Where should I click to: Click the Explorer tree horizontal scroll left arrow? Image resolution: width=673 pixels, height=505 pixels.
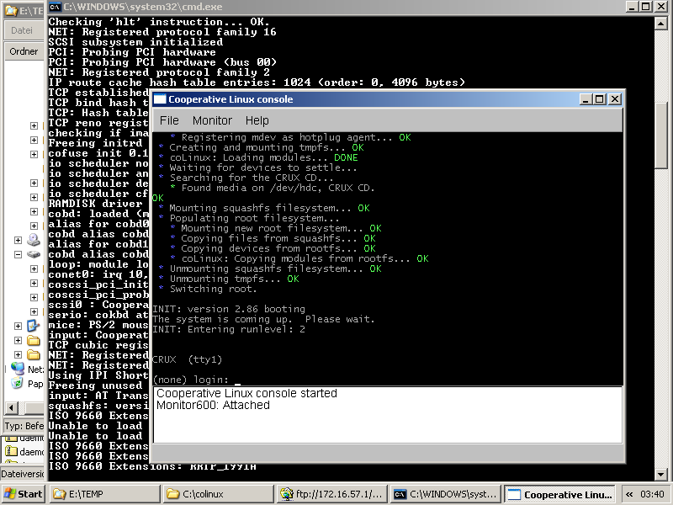[x=12, y=407]
